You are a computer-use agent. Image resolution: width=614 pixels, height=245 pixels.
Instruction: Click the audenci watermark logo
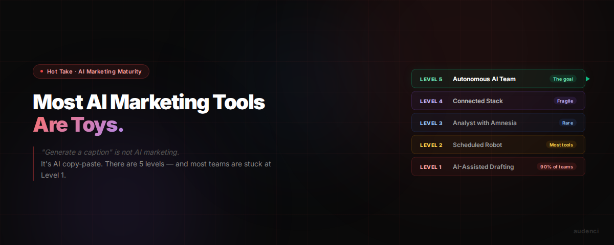click(586, 231)
